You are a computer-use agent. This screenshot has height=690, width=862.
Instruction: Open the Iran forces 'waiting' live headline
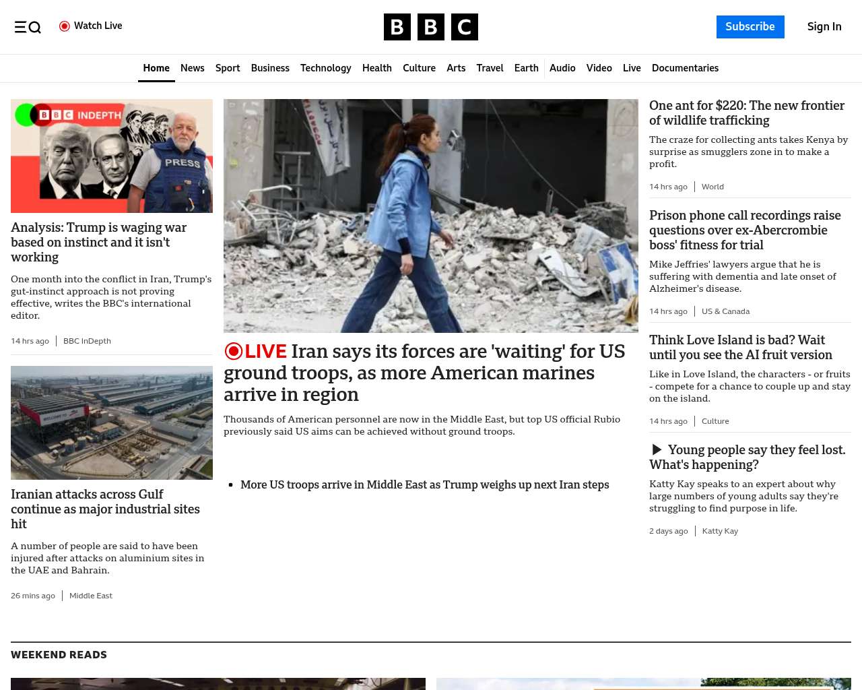[424, 373]
